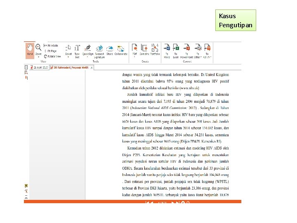Choose Fit Width view
Viewport: 297px width, 223px height.
[x=51, y=46]
